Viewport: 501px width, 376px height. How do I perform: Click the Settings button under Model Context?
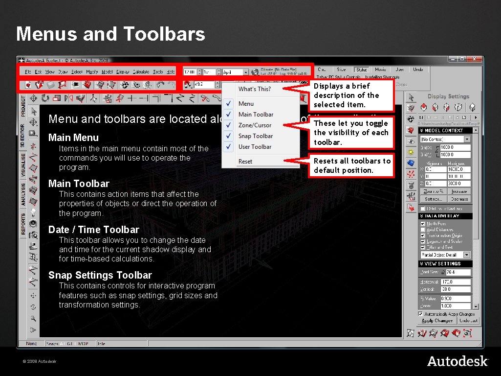click(433, 198)
